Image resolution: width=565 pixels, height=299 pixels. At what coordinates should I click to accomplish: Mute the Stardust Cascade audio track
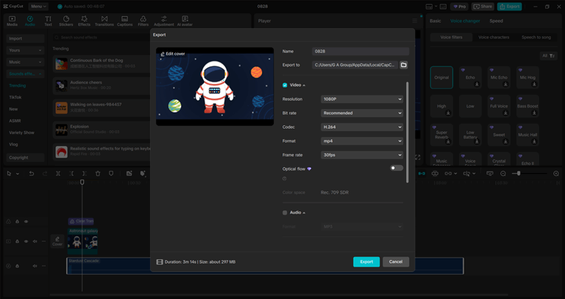35,266
